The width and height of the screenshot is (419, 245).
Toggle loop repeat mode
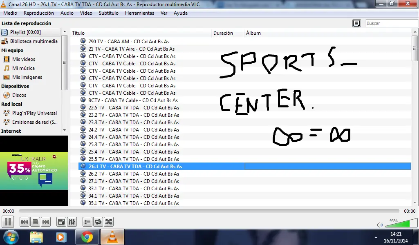[x=98, y=222]
